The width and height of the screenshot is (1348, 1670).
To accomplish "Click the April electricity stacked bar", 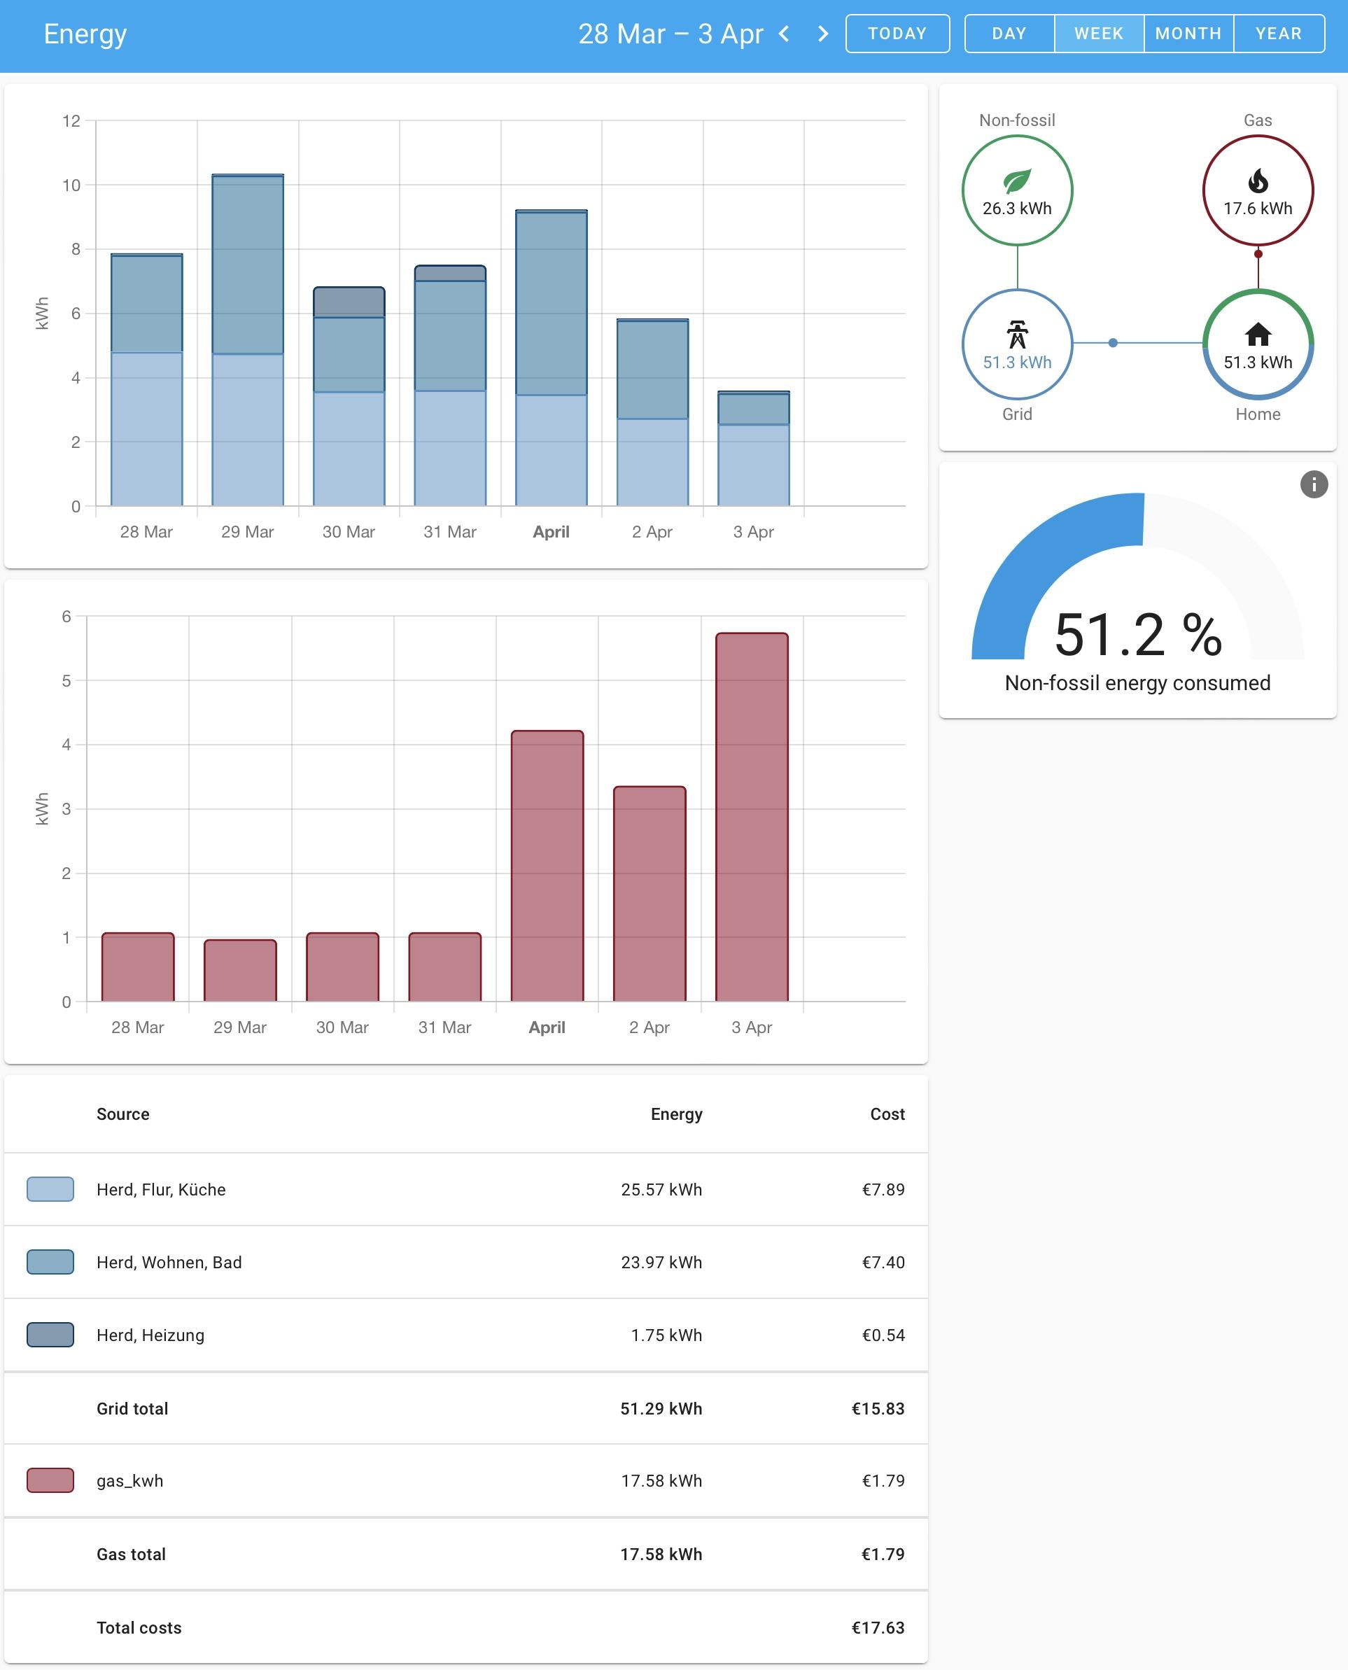I will [x=552, y=358].
